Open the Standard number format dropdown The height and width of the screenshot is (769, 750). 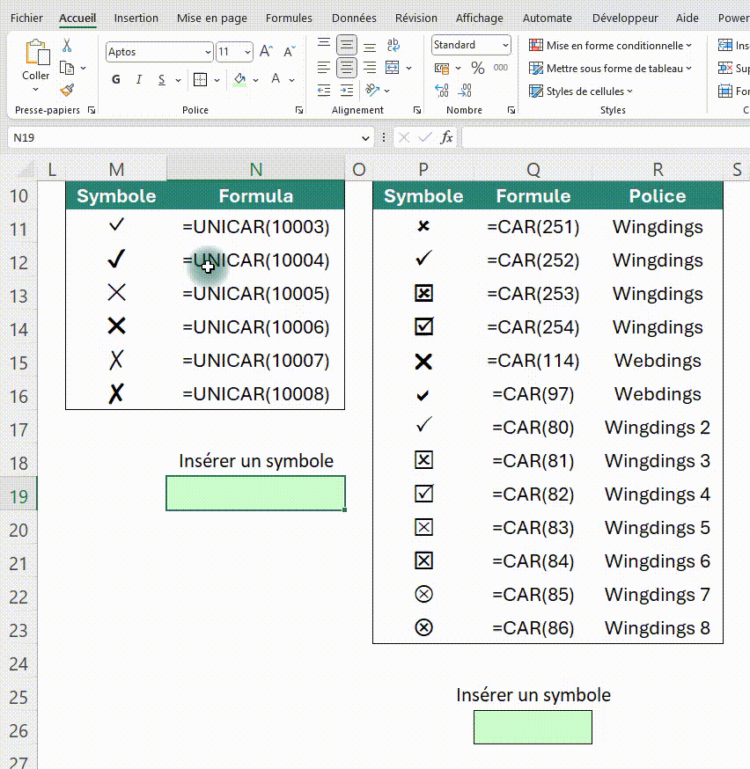pos(504,45)
